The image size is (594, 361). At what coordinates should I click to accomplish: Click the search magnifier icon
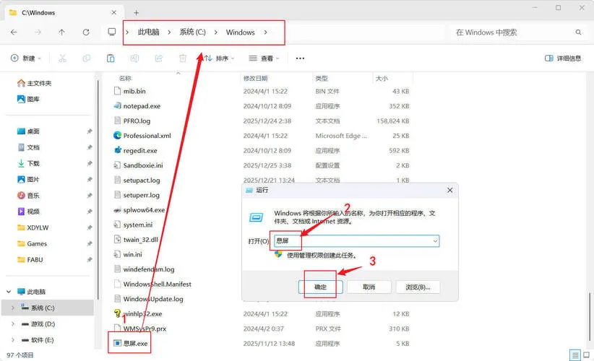point(578,32)
